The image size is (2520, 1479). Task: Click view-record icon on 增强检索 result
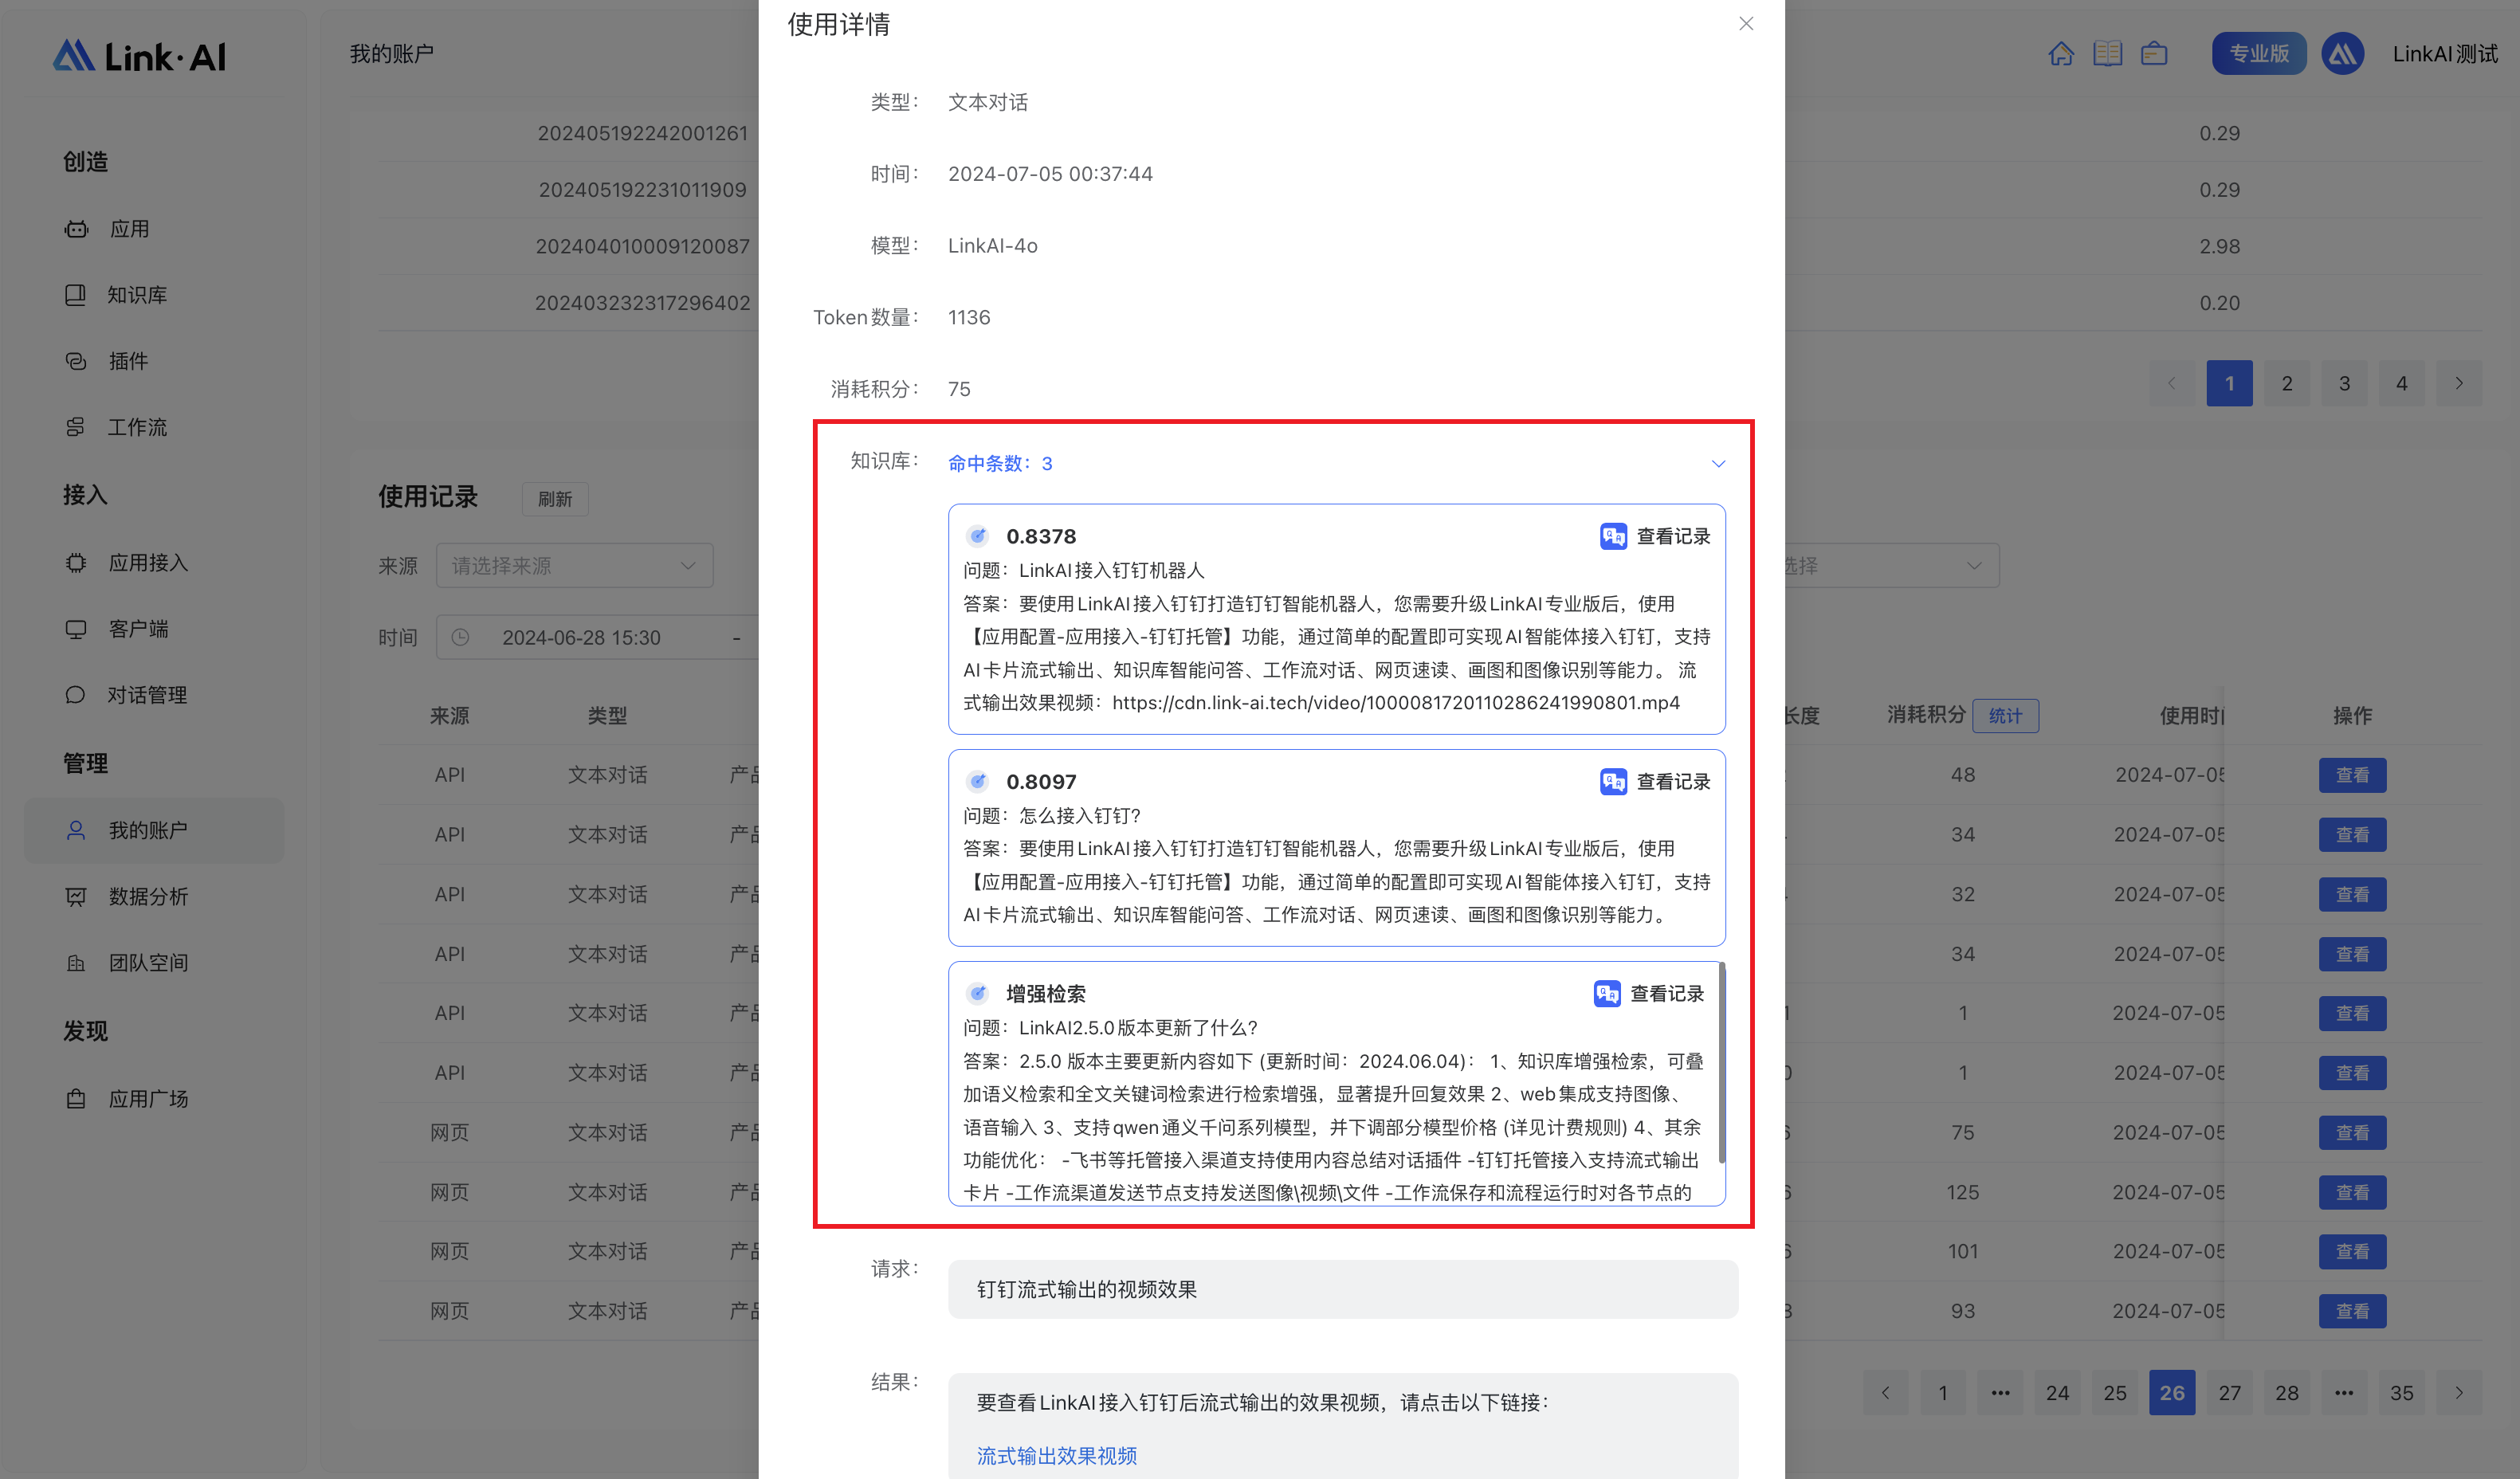tap(1607, 993)
